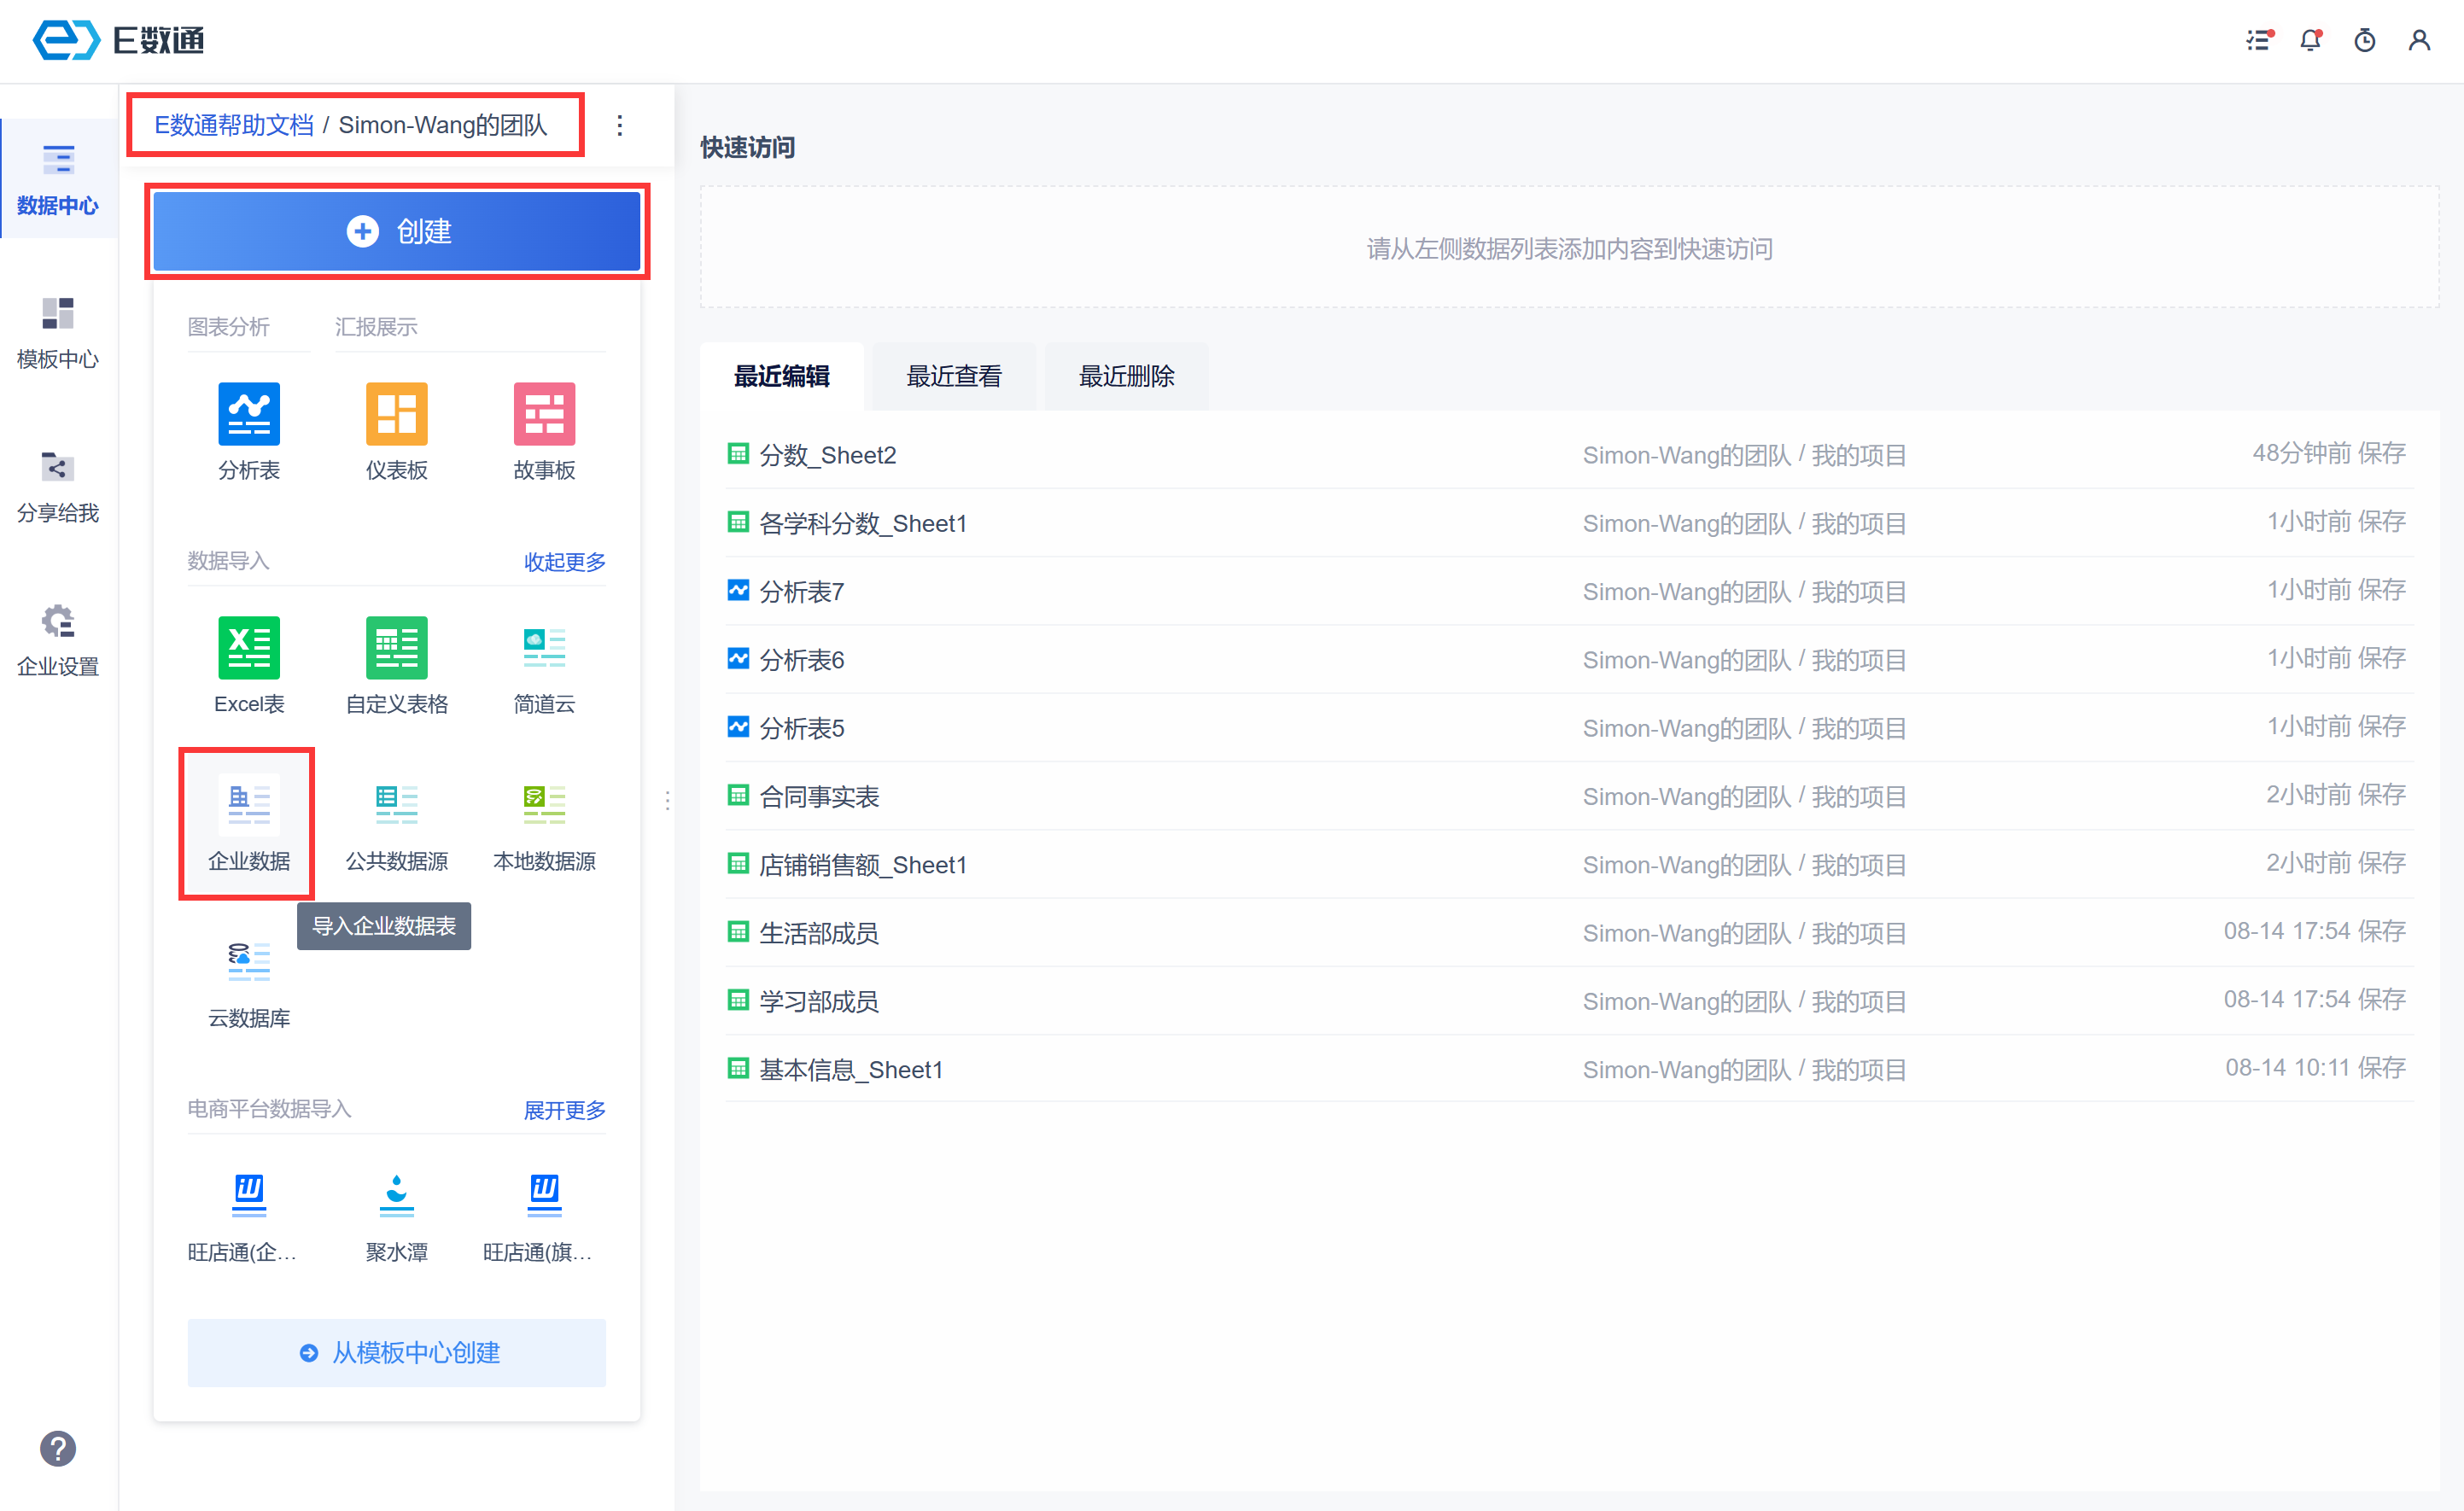Open the E数通帮助文档 breadcrumb link

[x=233, y=125]
